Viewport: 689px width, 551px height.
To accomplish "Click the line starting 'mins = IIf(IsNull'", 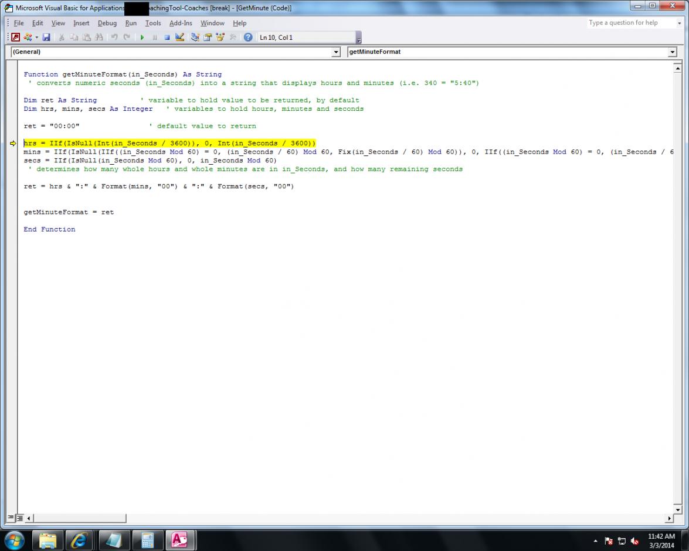I will point(348,152).
